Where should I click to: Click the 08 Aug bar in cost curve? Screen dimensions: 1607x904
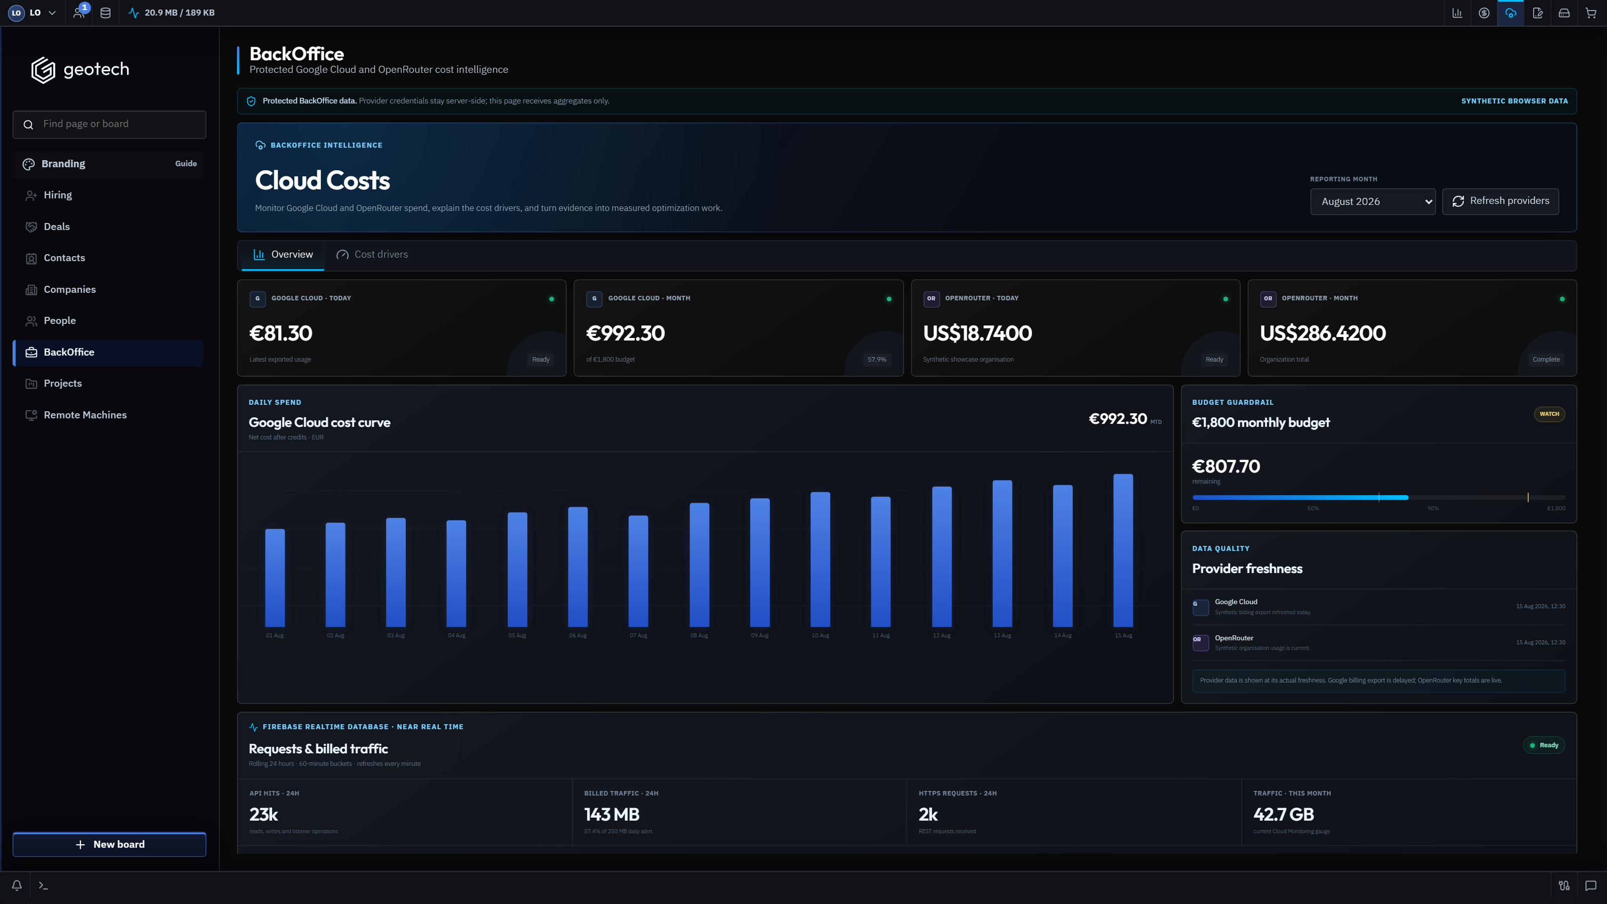[x=699, y=564]
